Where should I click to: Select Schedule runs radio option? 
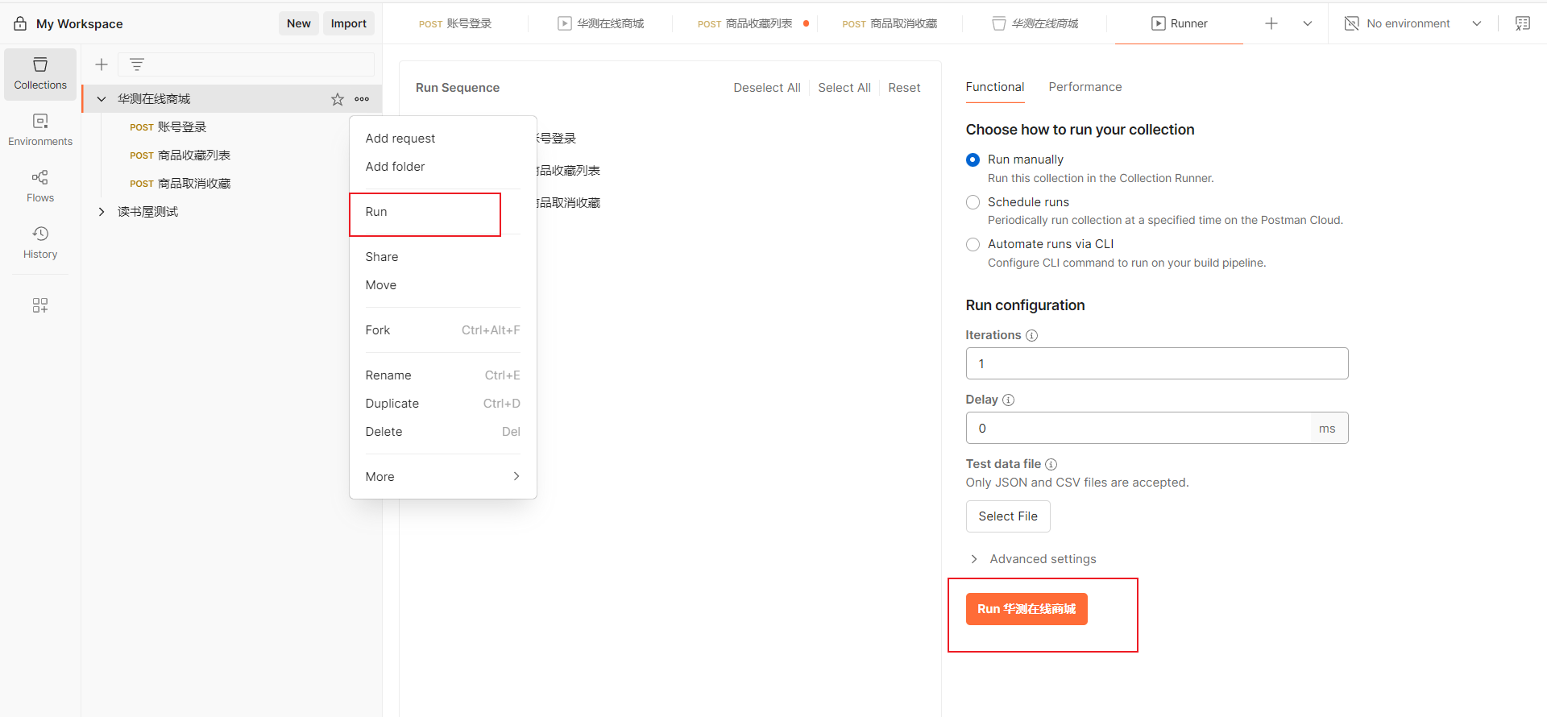pos(973,202)
